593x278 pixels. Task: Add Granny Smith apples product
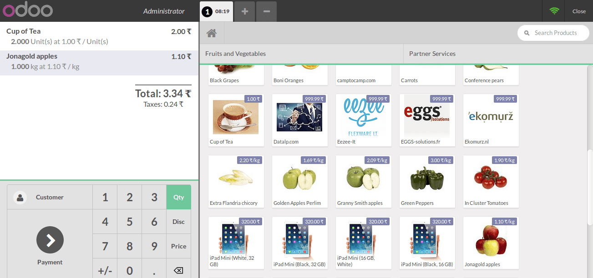[x=364, y=182]
